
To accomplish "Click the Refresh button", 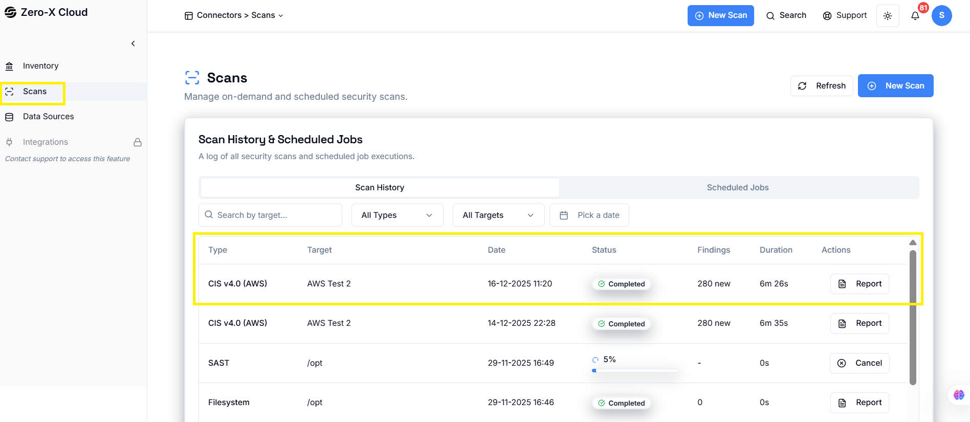I will point(822,86).
